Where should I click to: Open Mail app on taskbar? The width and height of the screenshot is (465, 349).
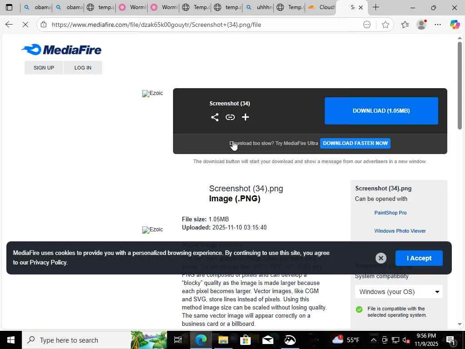click(267, 340)
